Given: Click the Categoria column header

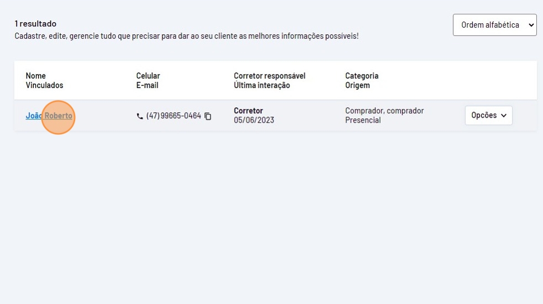Looking at the screenshot, I should point(362,76).
